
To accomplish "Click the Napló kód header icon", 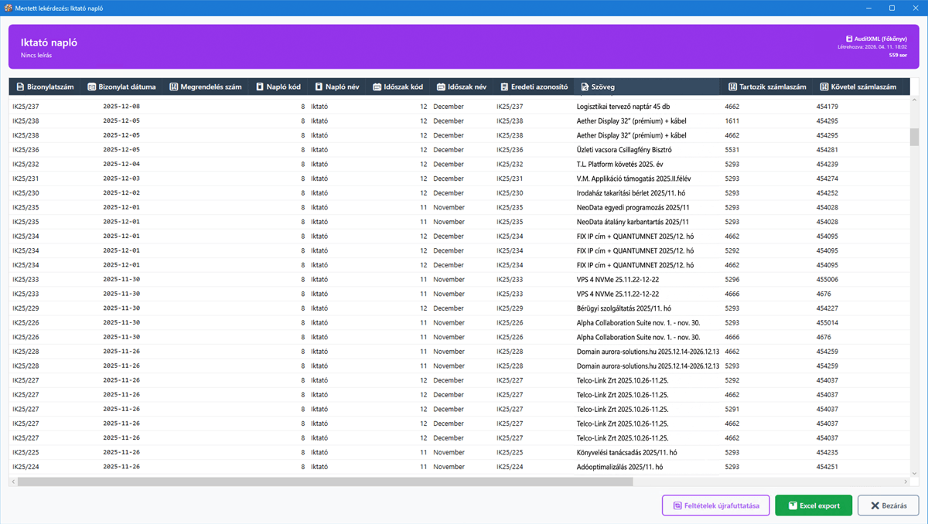I will [x=260, y=87].
